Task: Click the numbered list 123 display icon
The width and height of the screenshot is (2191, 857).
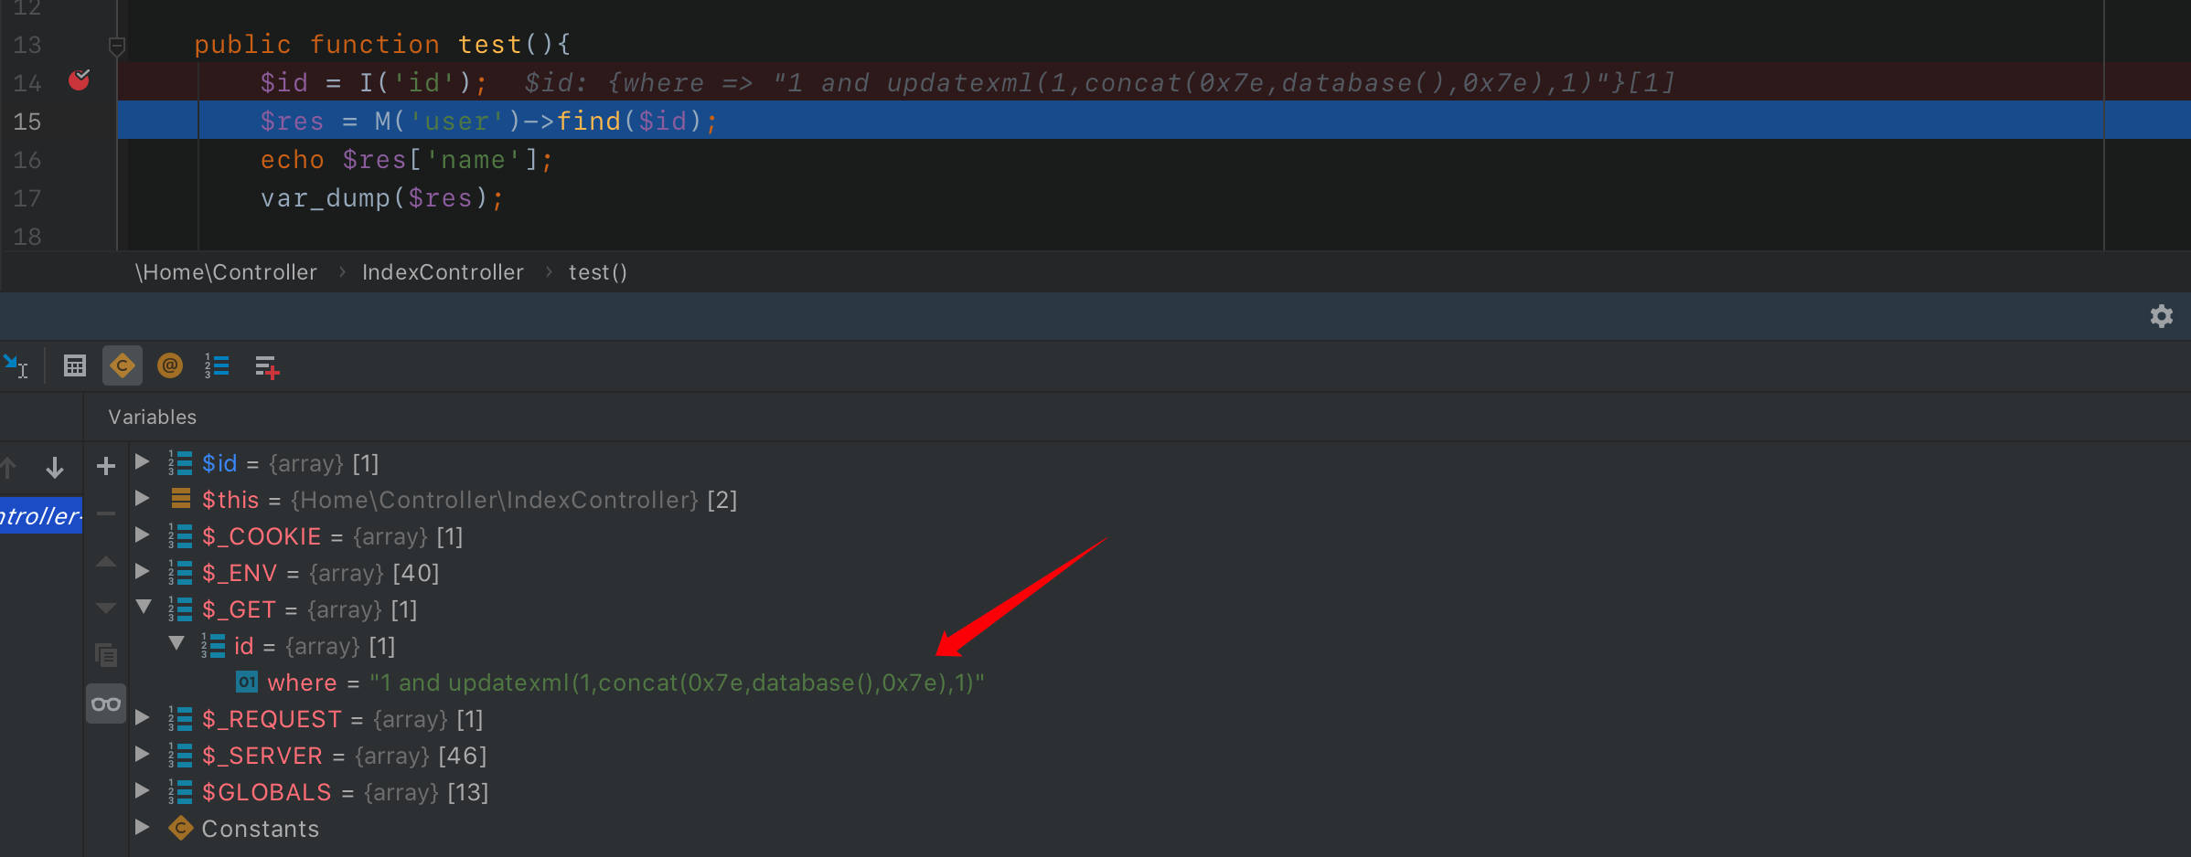Action: pos(217,365)
